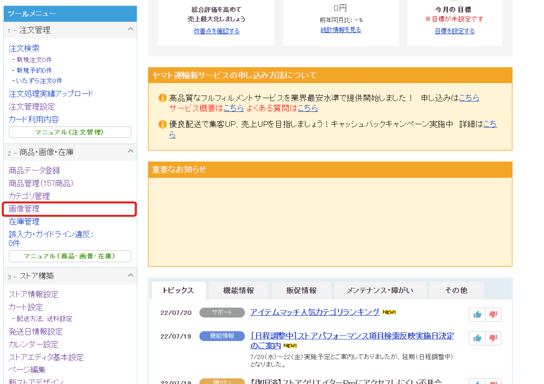Image resolution: width=544 pixels, height=384 pixels.
Task: Click the ヤマト運輸新サービスの申し込み方法について heading
Action: click(234, 75)
